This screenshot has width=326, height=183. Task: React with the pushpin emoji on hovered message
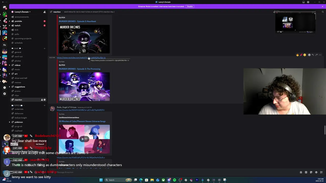301,55
